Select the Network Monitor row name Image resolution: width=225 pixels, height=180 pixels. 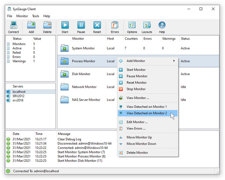(84, 87)
